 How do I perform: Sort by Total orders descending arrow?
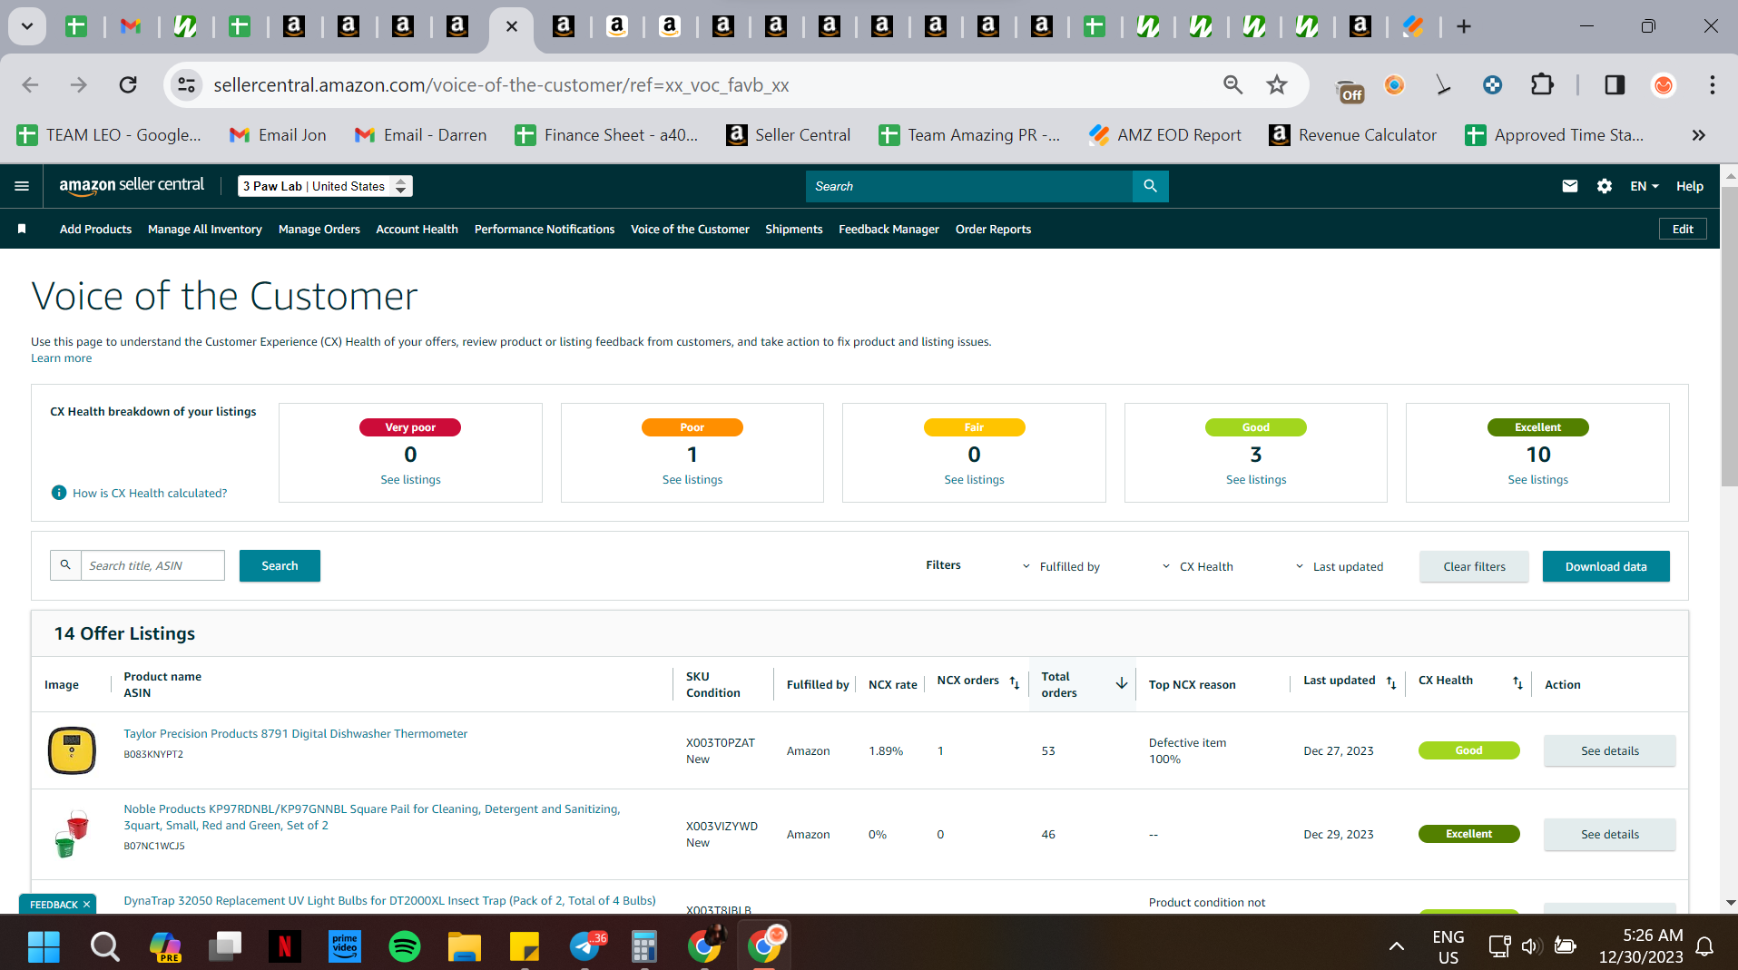pos(1122,683)
